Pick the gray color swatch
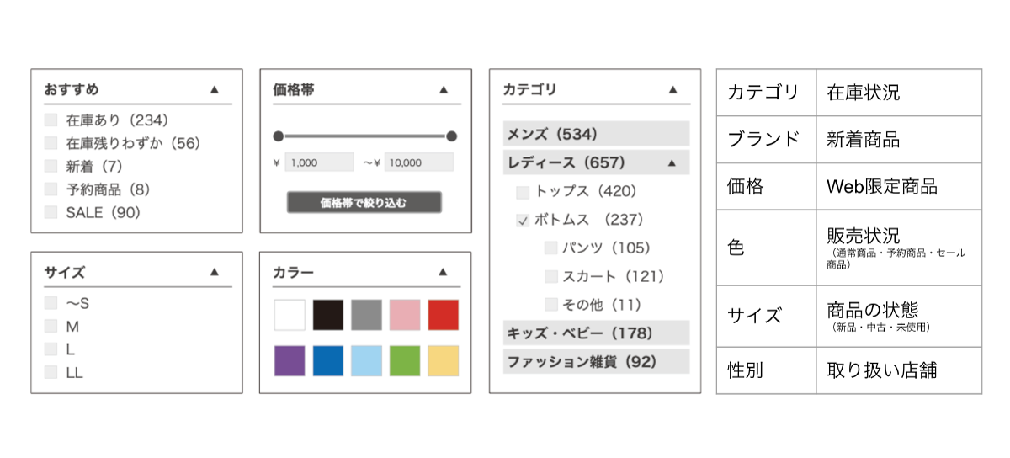The height and width of the screenshot is (458, 1010). [x=366, y=315]
